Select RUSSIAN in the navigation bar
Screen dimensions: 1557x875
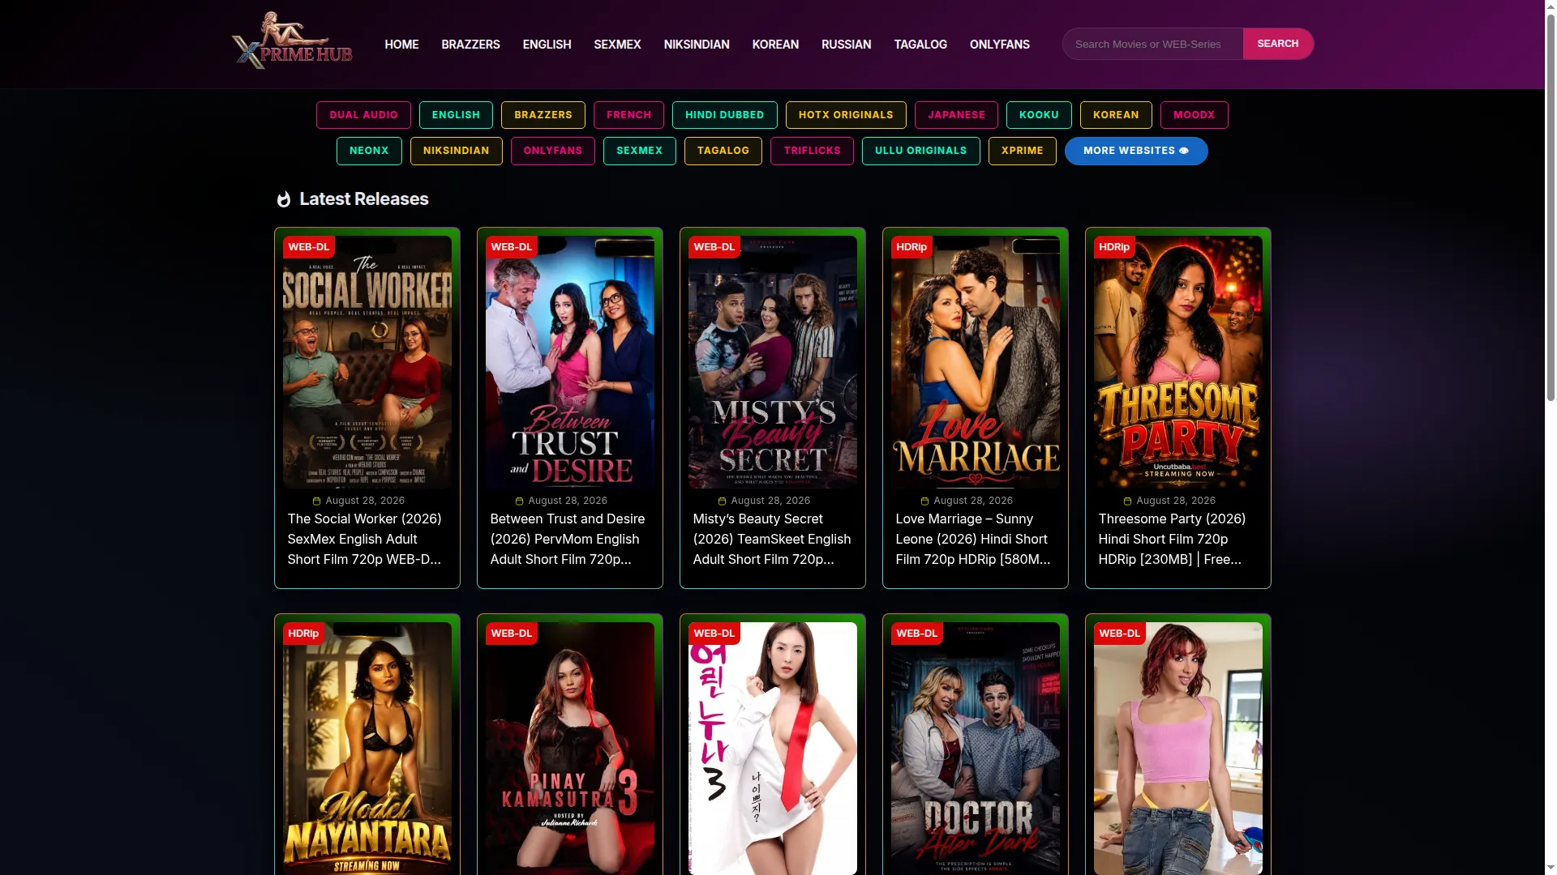(x=846, y=45)
